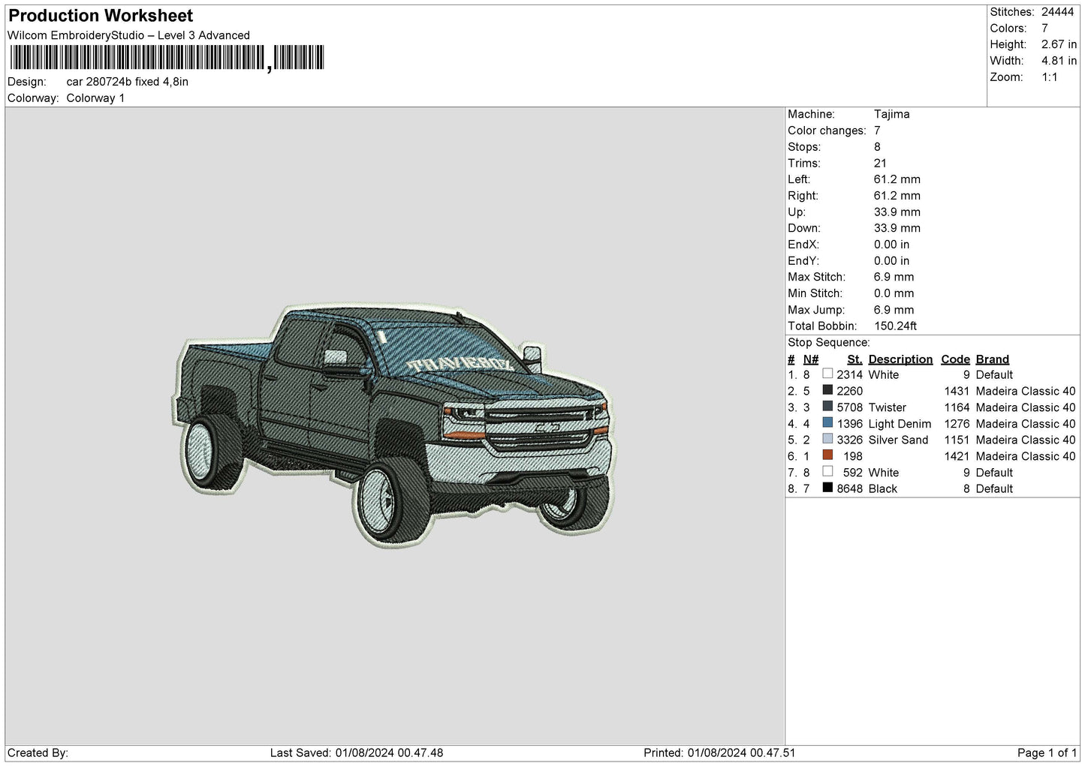Click the Silver Sand color swatch
Image resolution: width=1085 pixels, height=766 pixels.
coord(827,439)
